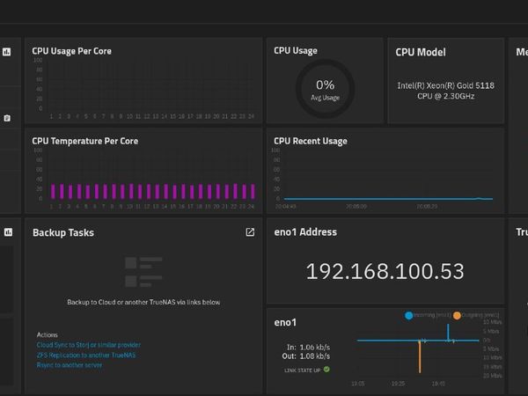Click green Link State Up check icon

pyautogui.click(x=326, y=370)
